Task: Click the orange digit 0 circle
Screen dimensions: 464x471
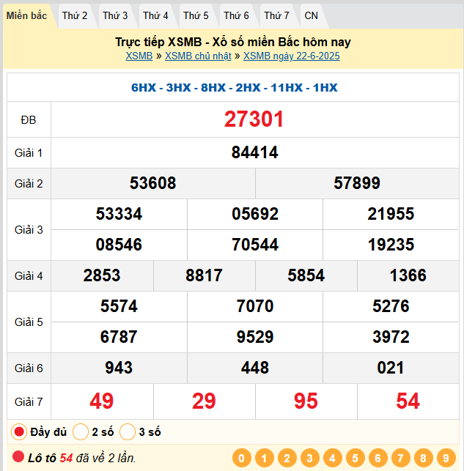Action: click(241, 458)
